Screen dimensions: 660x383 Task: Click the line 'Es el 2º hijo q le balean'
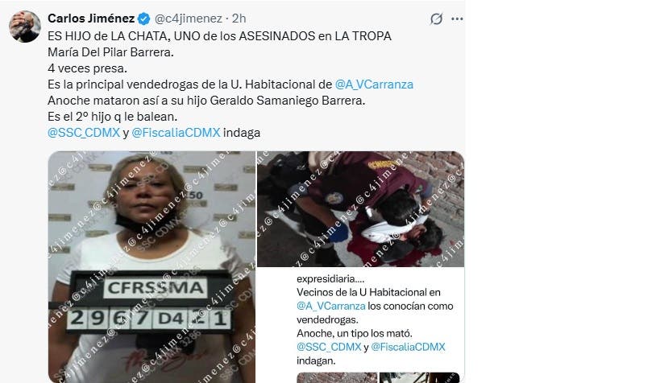(112, 117)
